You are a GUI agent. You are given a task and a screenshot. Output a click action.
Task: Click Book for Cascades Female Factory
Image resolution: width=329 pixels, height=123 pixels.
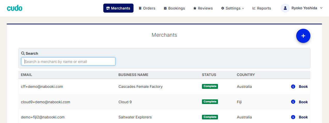coord(303,87)
